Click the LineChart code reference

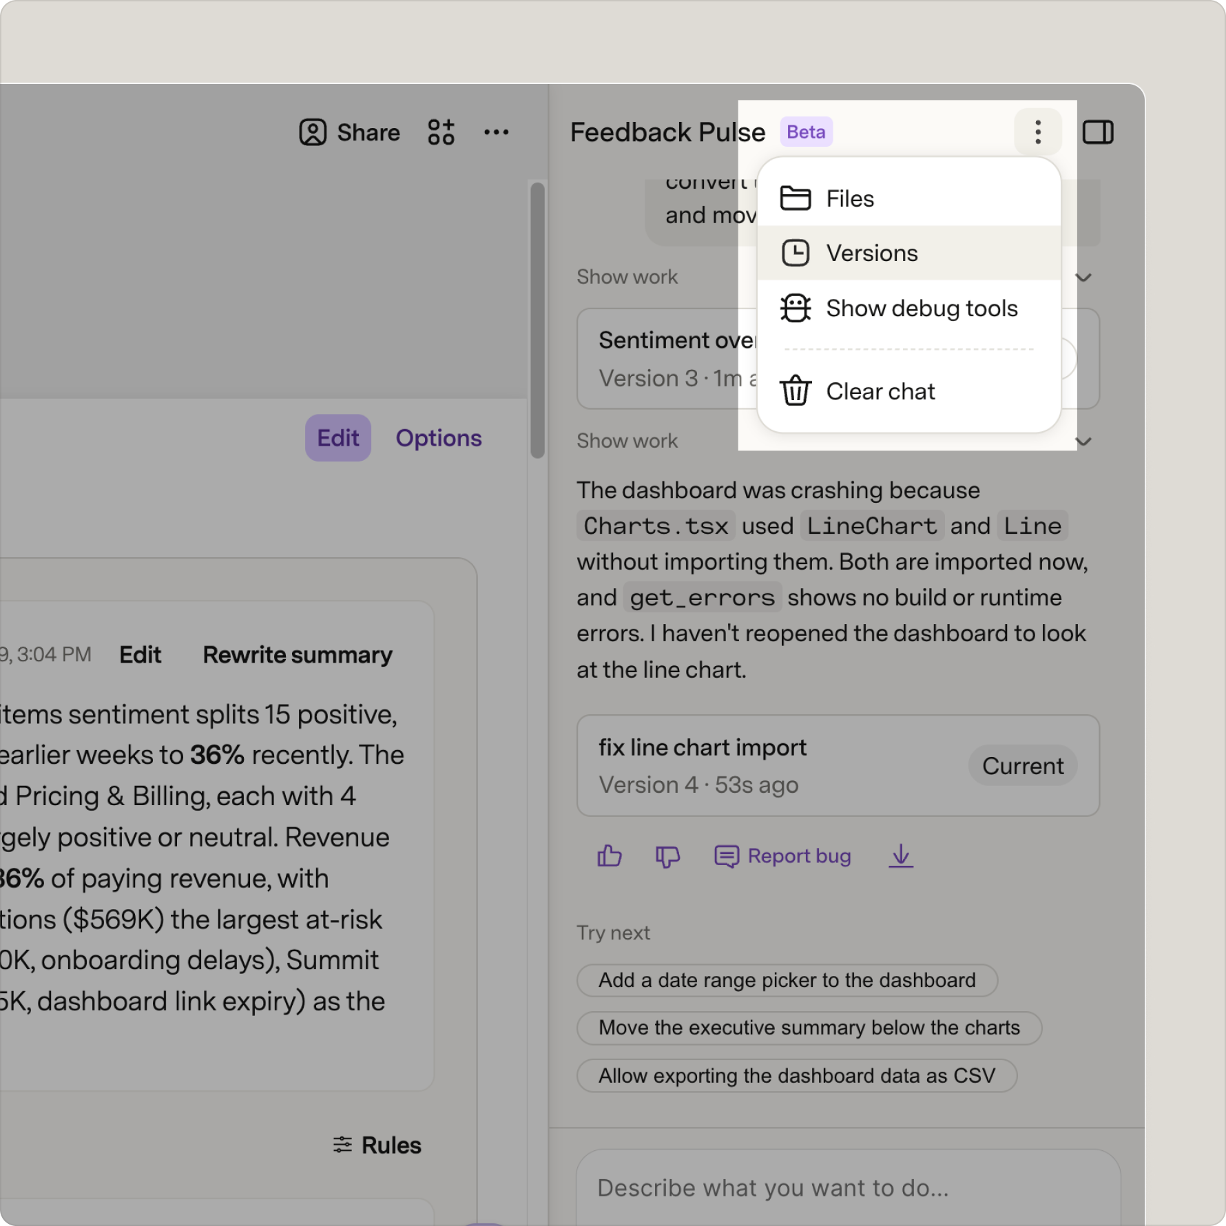[x=872, y=526]
